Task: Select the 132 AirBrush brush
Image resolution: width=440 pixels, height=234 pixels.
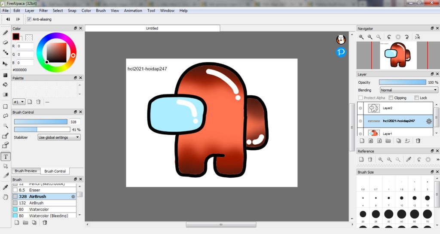Action: (44, 203)
